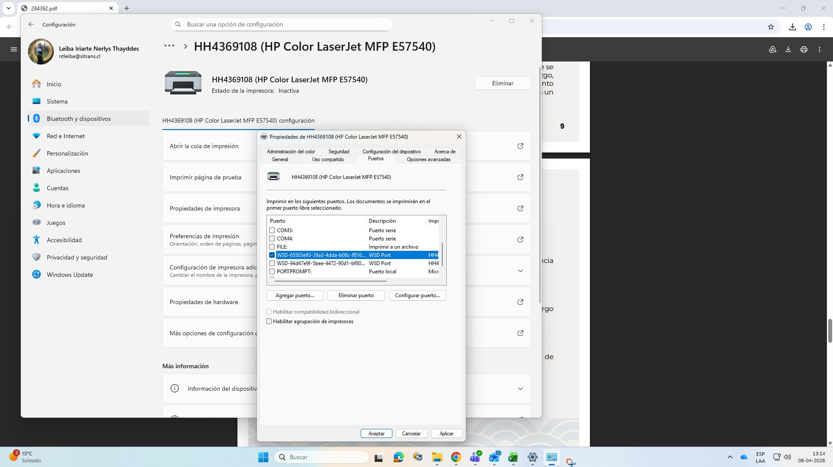Click the port list vertical scrollbar
Viewport: 833px width, 467px height.
pos(442,255)
